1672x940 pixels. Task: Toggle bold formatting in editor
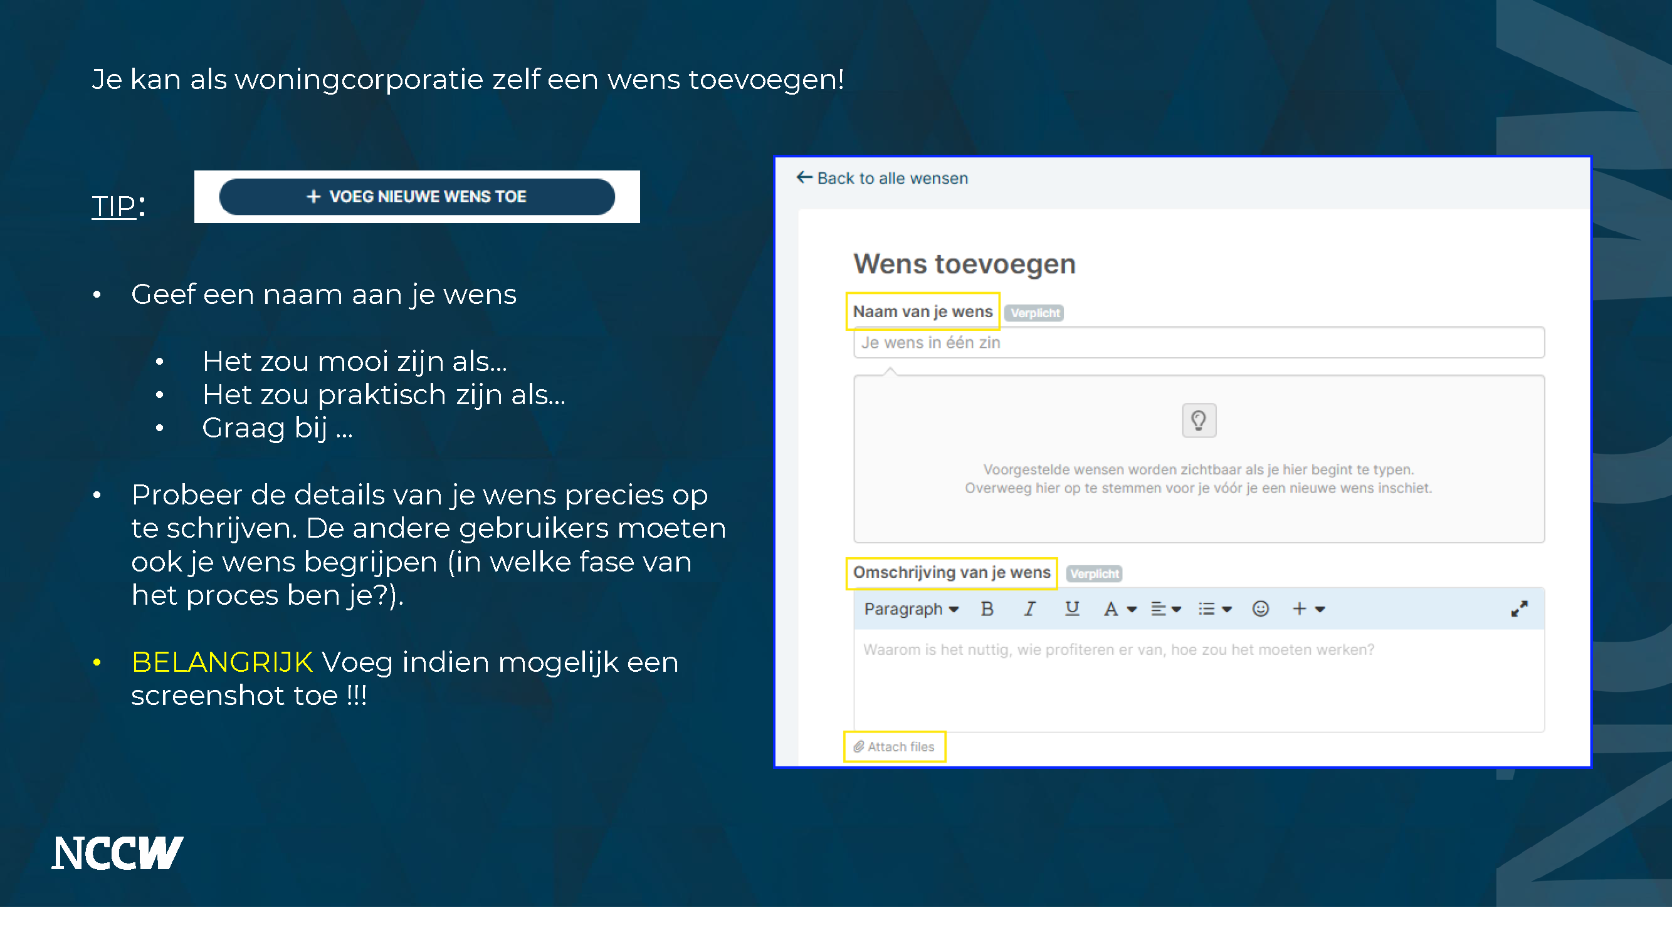pos(987,608)
